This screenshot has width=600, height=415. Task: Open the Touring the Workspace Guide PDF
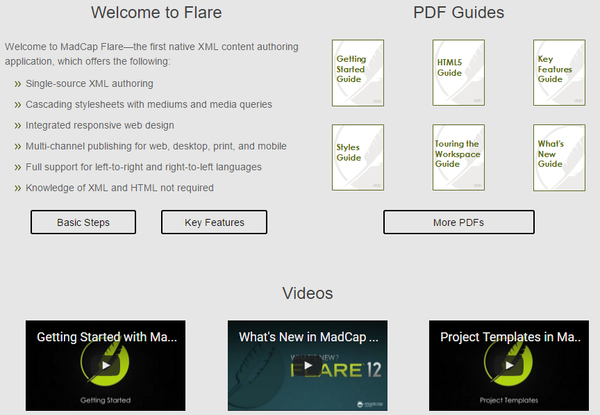[458, 158]
